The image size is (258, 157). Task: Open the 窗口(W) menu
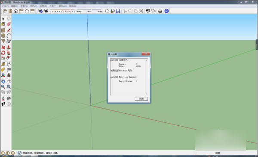click(63, 6)
